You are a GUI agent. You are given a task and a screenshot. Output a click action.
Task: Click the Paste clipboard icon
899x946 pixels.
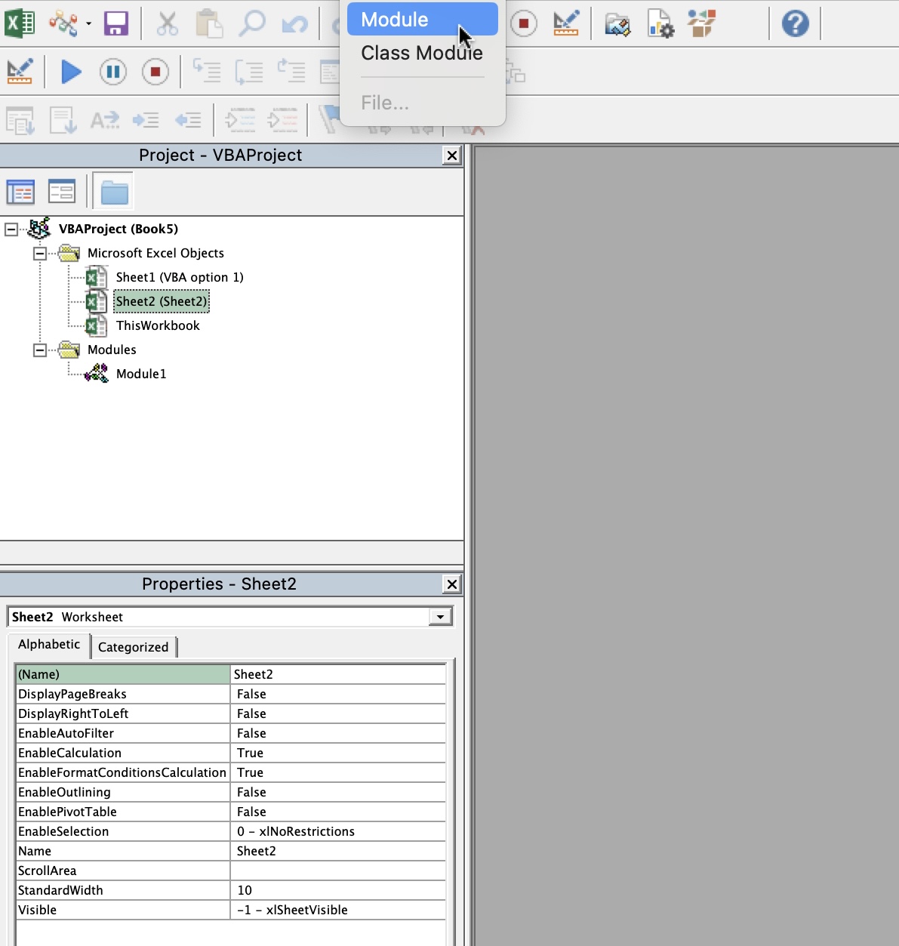point(208,23)
